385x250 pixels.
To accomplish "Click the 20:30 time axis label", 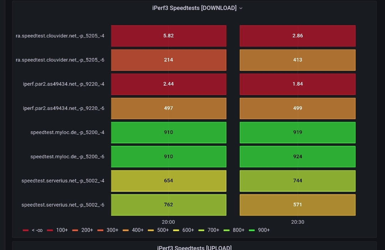I will (298, 222).
